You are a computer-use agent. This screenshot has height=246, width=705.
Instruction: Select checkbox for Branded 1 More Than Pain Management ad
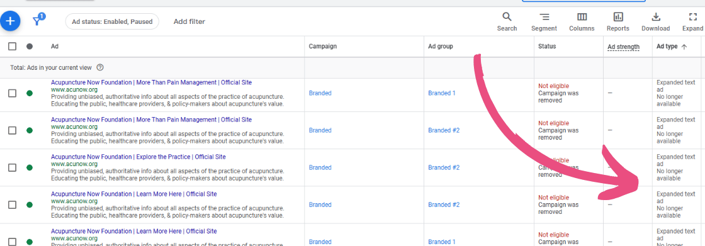12,93
